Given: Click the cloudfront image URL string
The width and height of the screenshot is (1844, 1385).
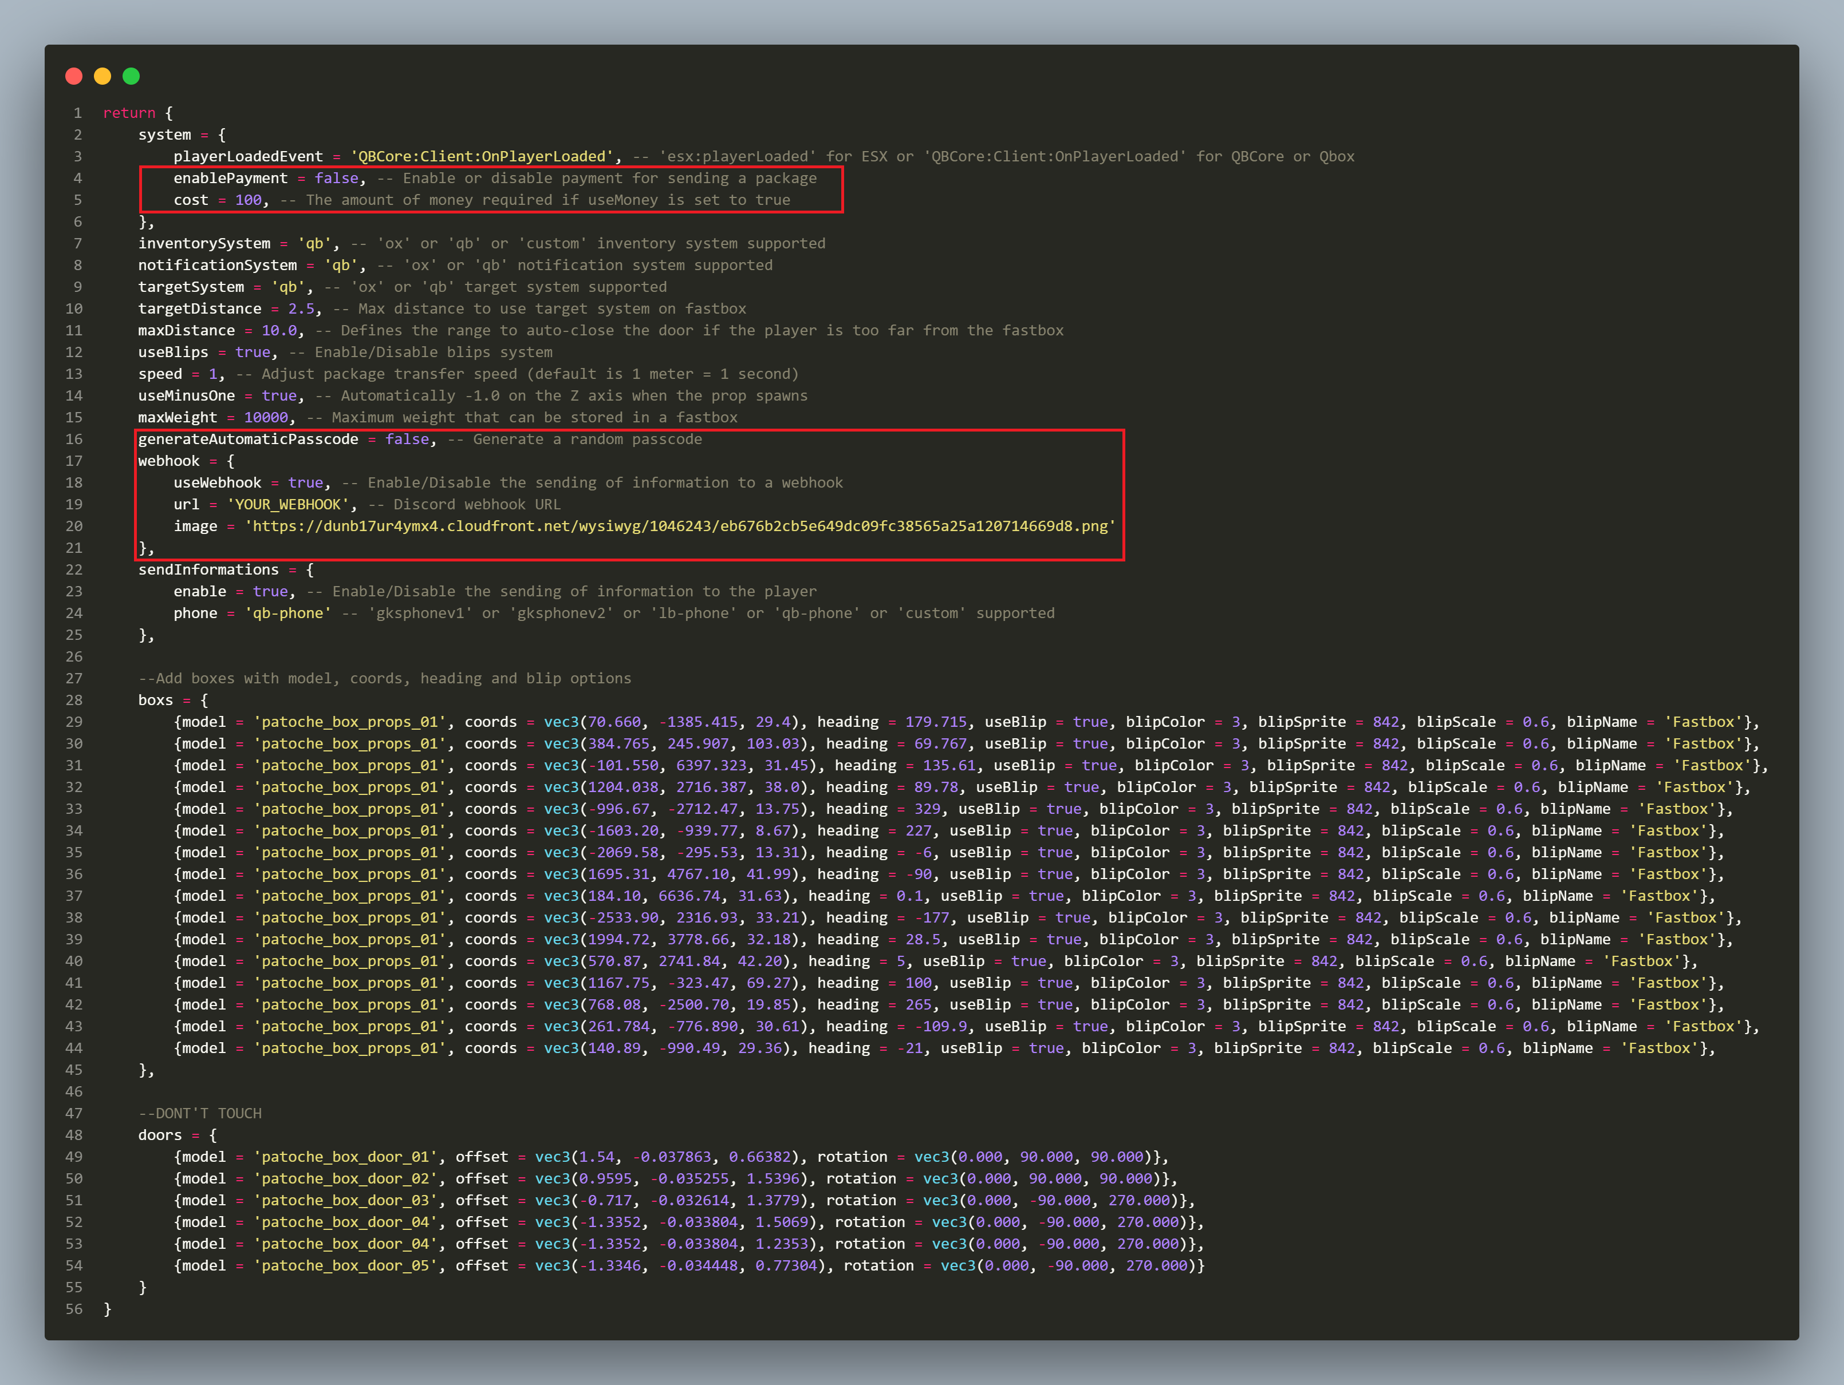Looking at the screenshot, I should point(679,526).
